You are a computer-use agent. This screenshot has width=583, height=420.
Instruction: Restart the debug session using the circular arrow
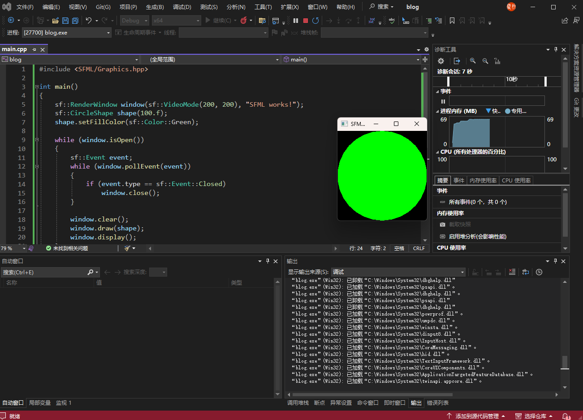tap(315, 21)
